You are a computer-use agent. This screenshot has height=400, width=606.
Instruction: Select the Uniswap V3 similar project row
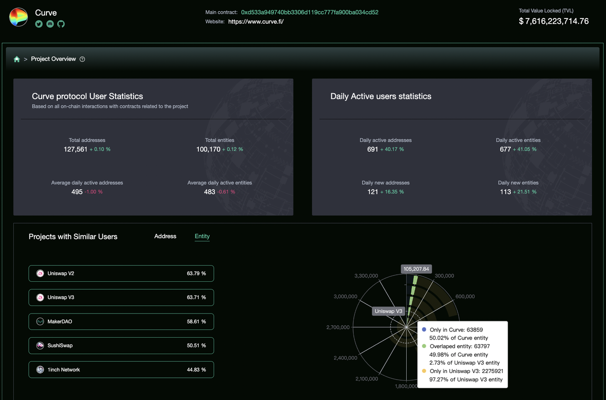(121, 297)
